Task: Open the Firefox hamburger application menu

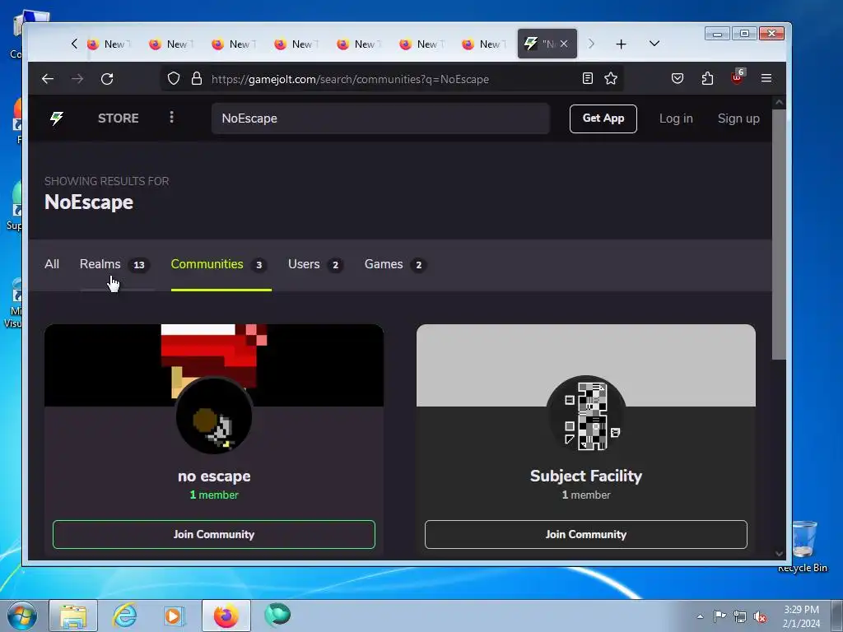Action: (766, 78)
